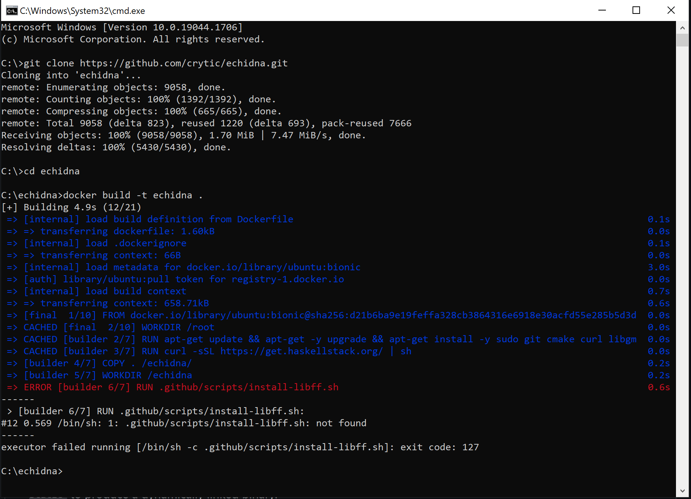Click 'CACHED [builder 2/7] RUN apt-get update' line

[321, 339]
